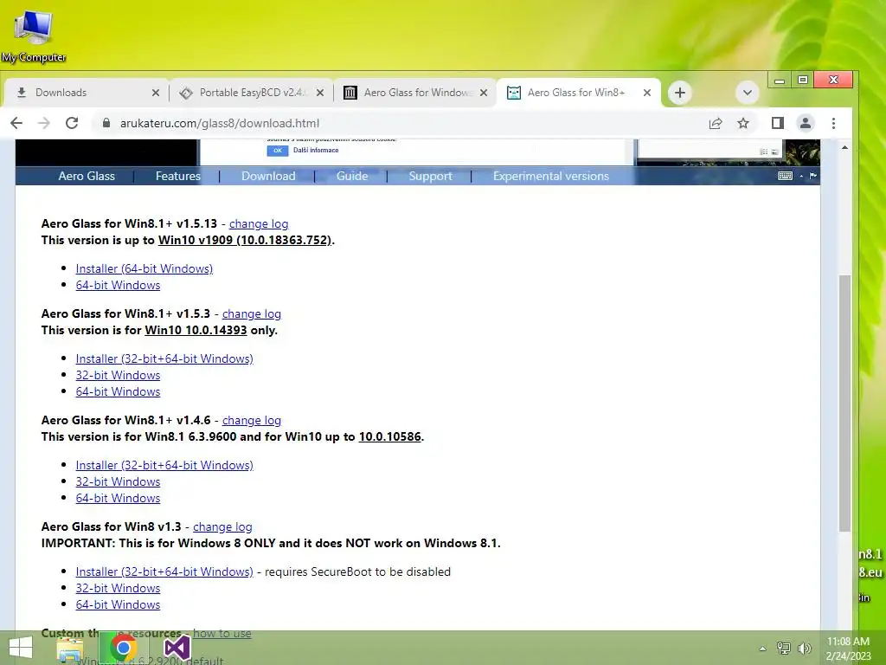Bookmark this page with star icon
The height and width of the screenshot is (665, 886).
743,123
